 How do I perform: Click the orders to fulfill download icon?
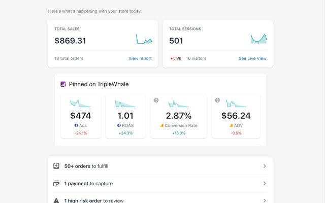[56, 166]
